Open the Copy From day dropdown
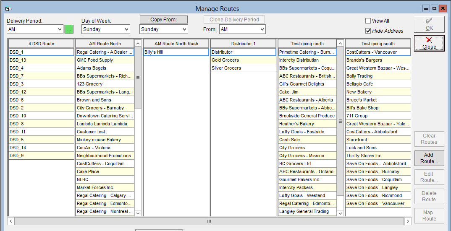The height and width of the screenshot is (231, 451). coord(185,29)
